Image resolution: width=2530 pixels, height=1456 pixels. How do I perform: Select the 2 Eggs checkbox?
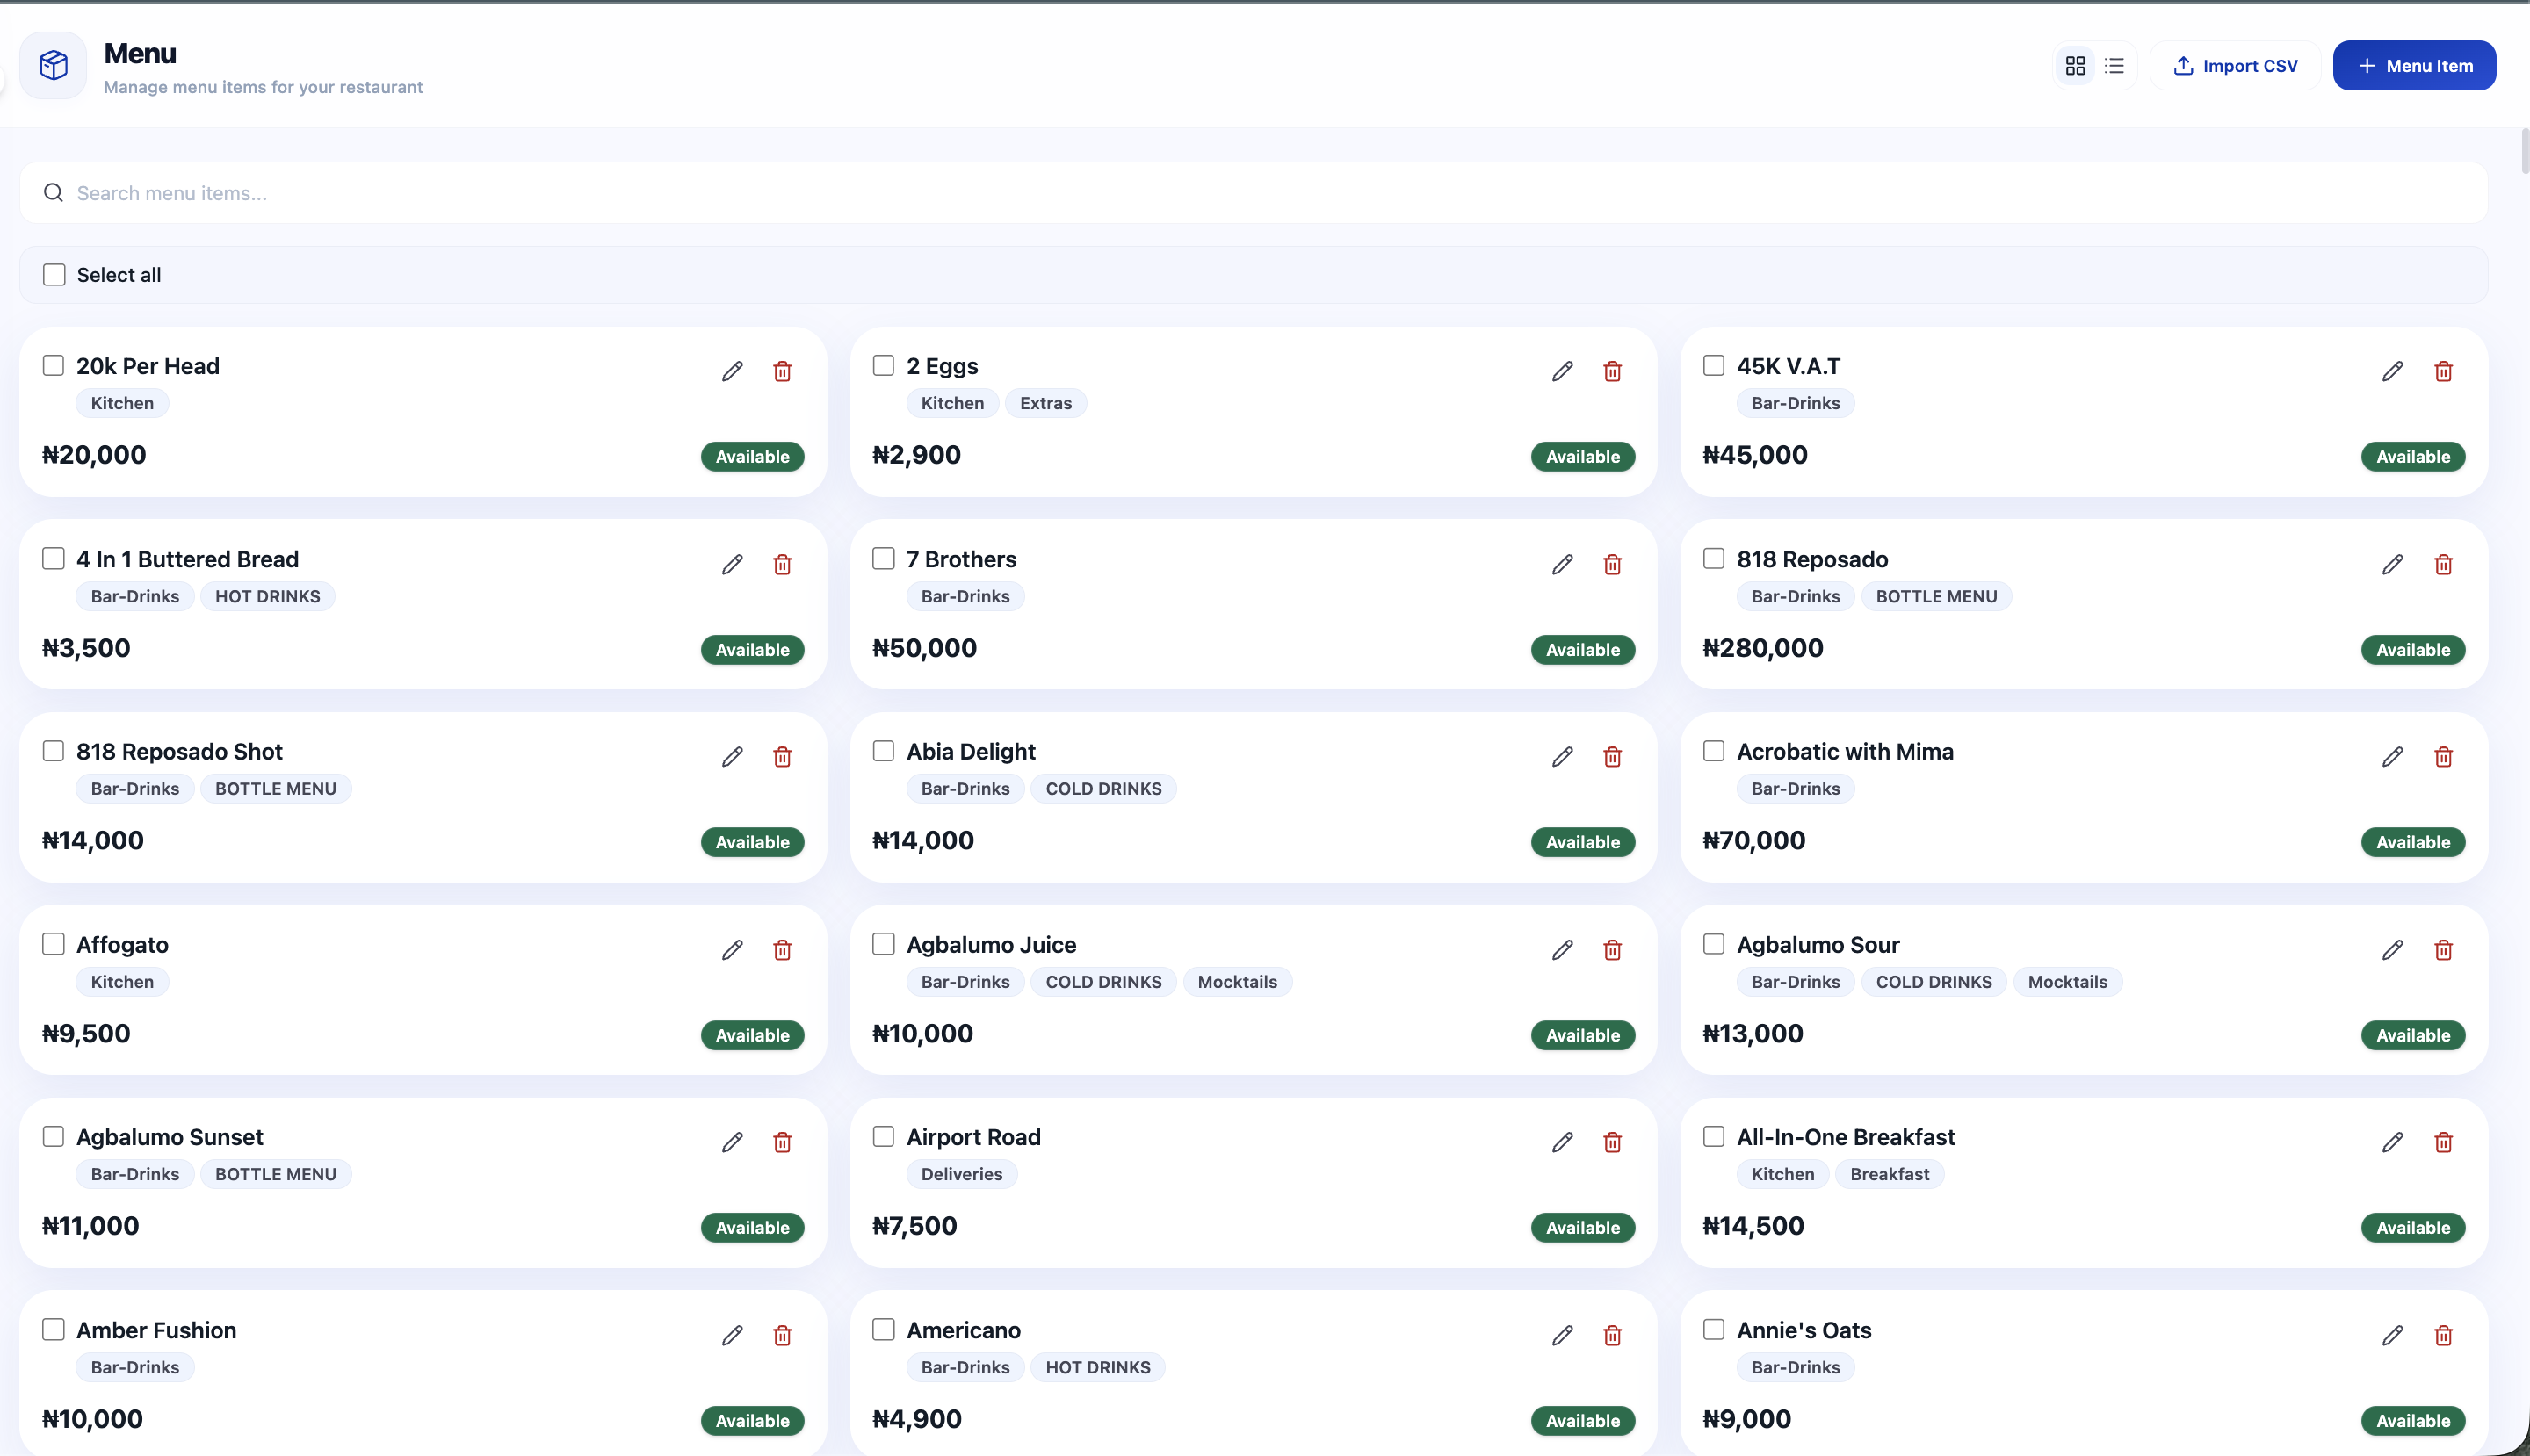tap(884, 365)
